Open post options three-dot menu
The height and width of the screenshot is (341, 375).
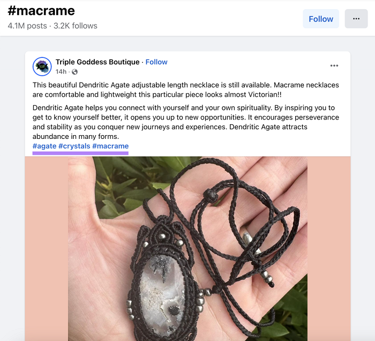334,65
